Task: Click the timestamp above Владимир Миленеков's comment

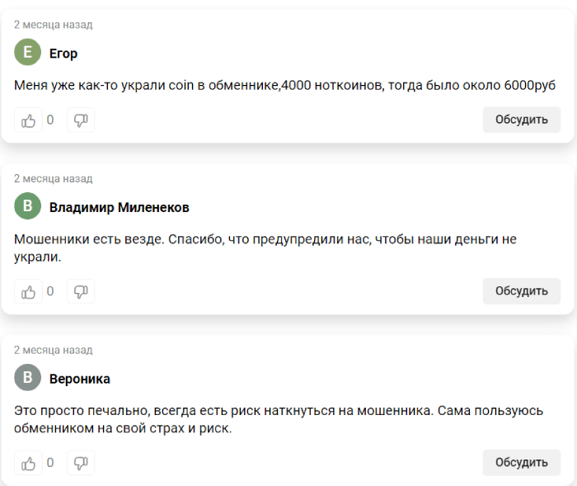Action: tap(54, 179)
